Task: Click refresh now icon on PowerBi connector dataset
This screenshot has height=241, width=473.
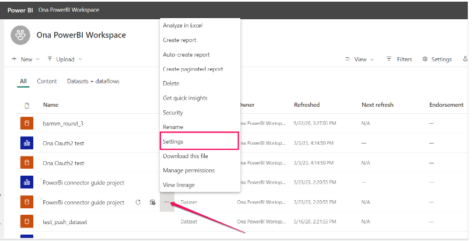Action: [138, 202]
